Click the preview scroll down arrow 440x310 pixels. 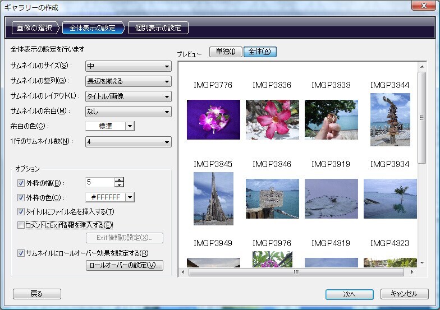click(422, 263)
